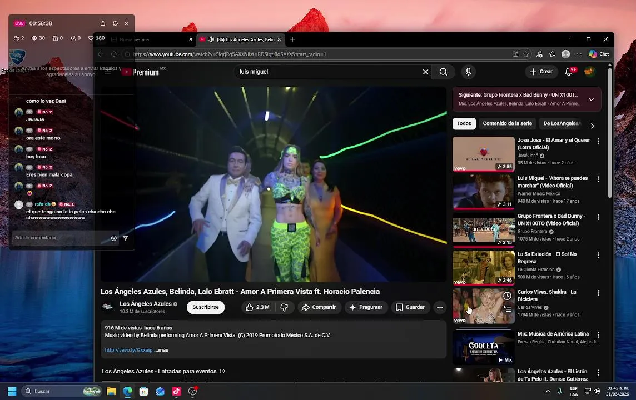The height and width of the screenshot is (400, 636).
Task: Open the José José El Amar y el Querer thumbnail
Action: point(484,154)
